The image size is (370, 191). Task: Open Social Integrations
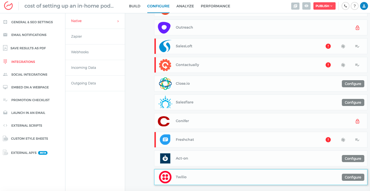(29, 75)
